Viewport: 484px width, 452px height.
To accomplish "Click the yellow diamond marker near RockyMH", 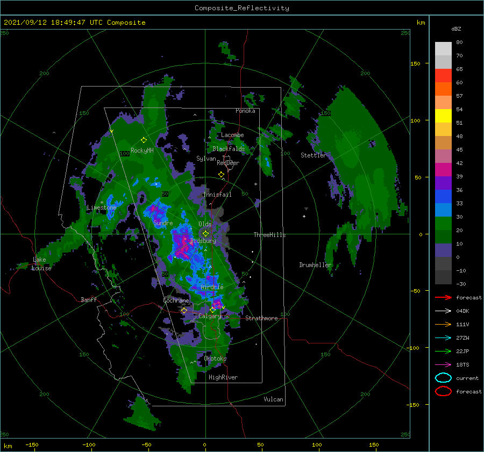I will (x=144, y=140).
